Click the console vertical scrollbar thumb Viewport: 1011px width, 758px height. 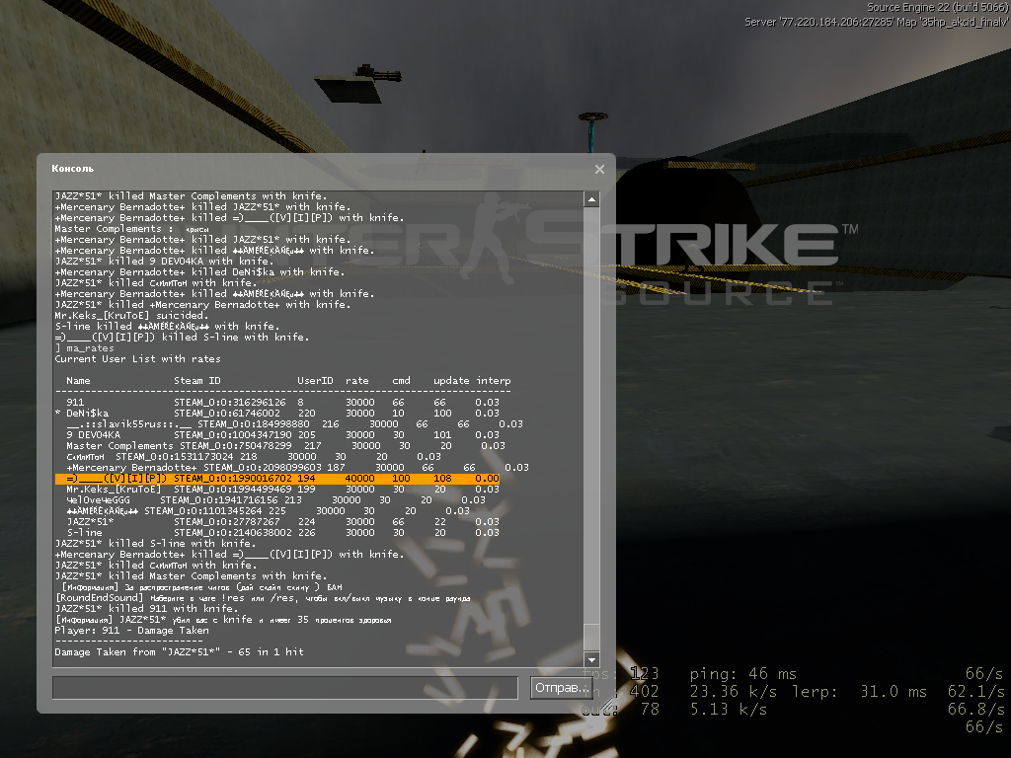[x=591, y=638]
